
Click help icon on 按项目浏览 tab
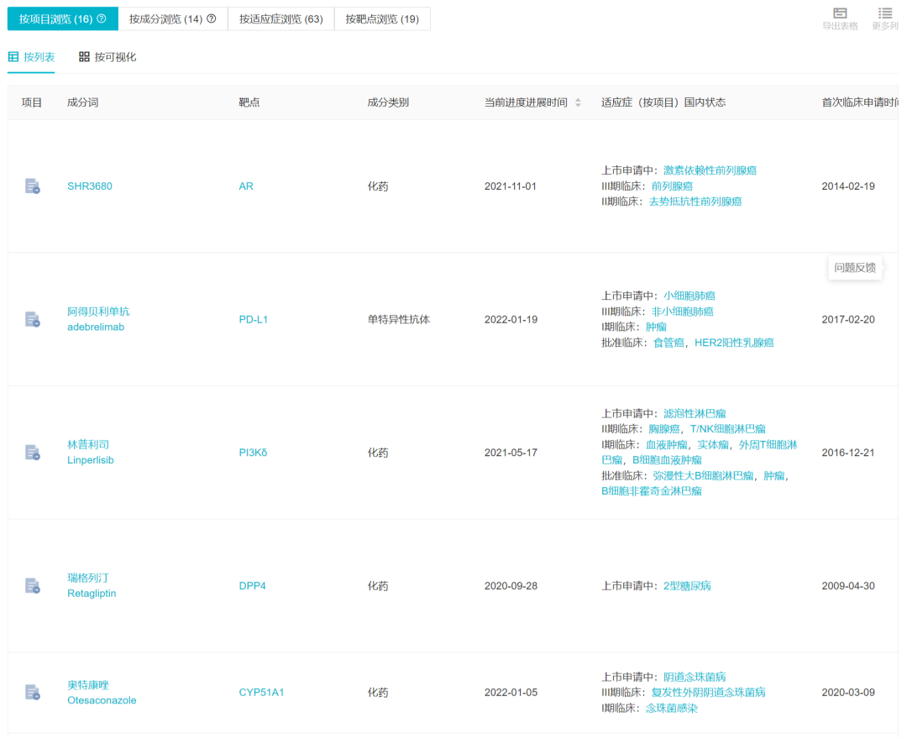[102, 18]
